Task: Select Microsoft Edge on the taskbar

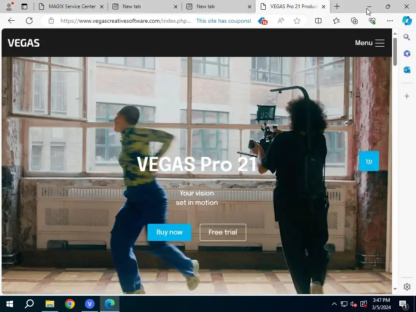Action: coord(110,304)
